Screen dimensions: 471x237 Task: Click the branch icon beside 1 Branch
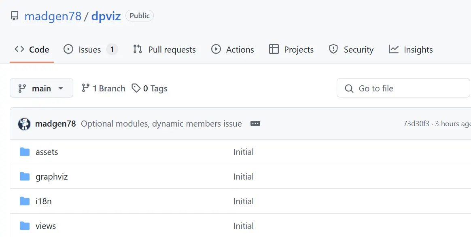point(85,88)
